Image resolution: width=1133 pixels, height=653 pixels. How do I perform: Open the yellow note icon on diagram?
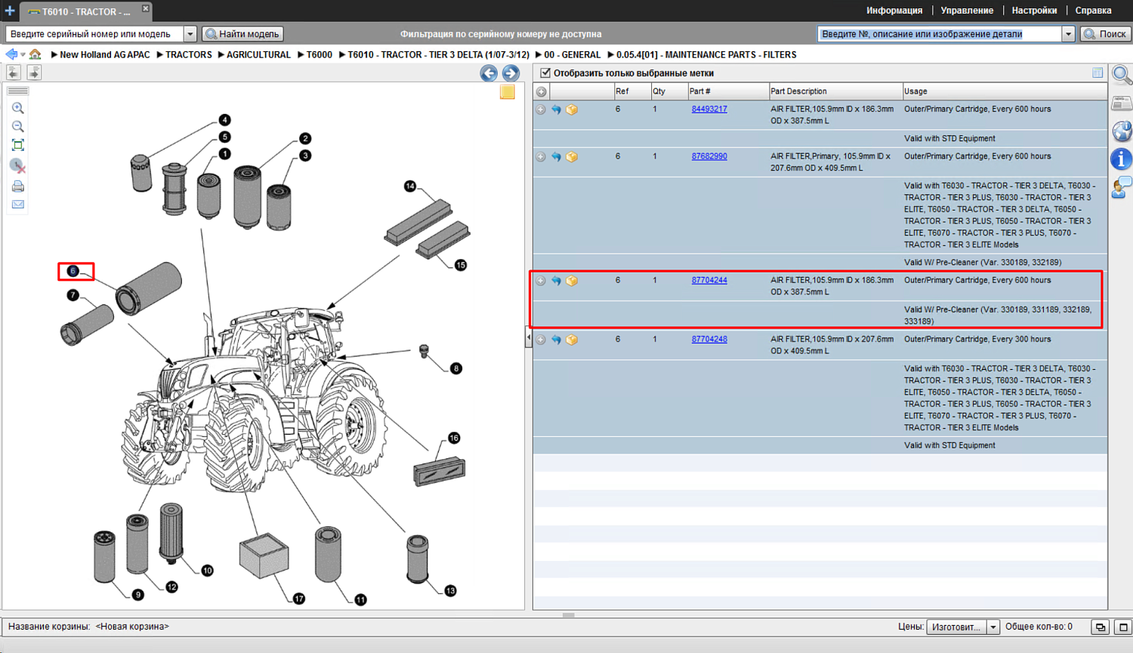508,92
